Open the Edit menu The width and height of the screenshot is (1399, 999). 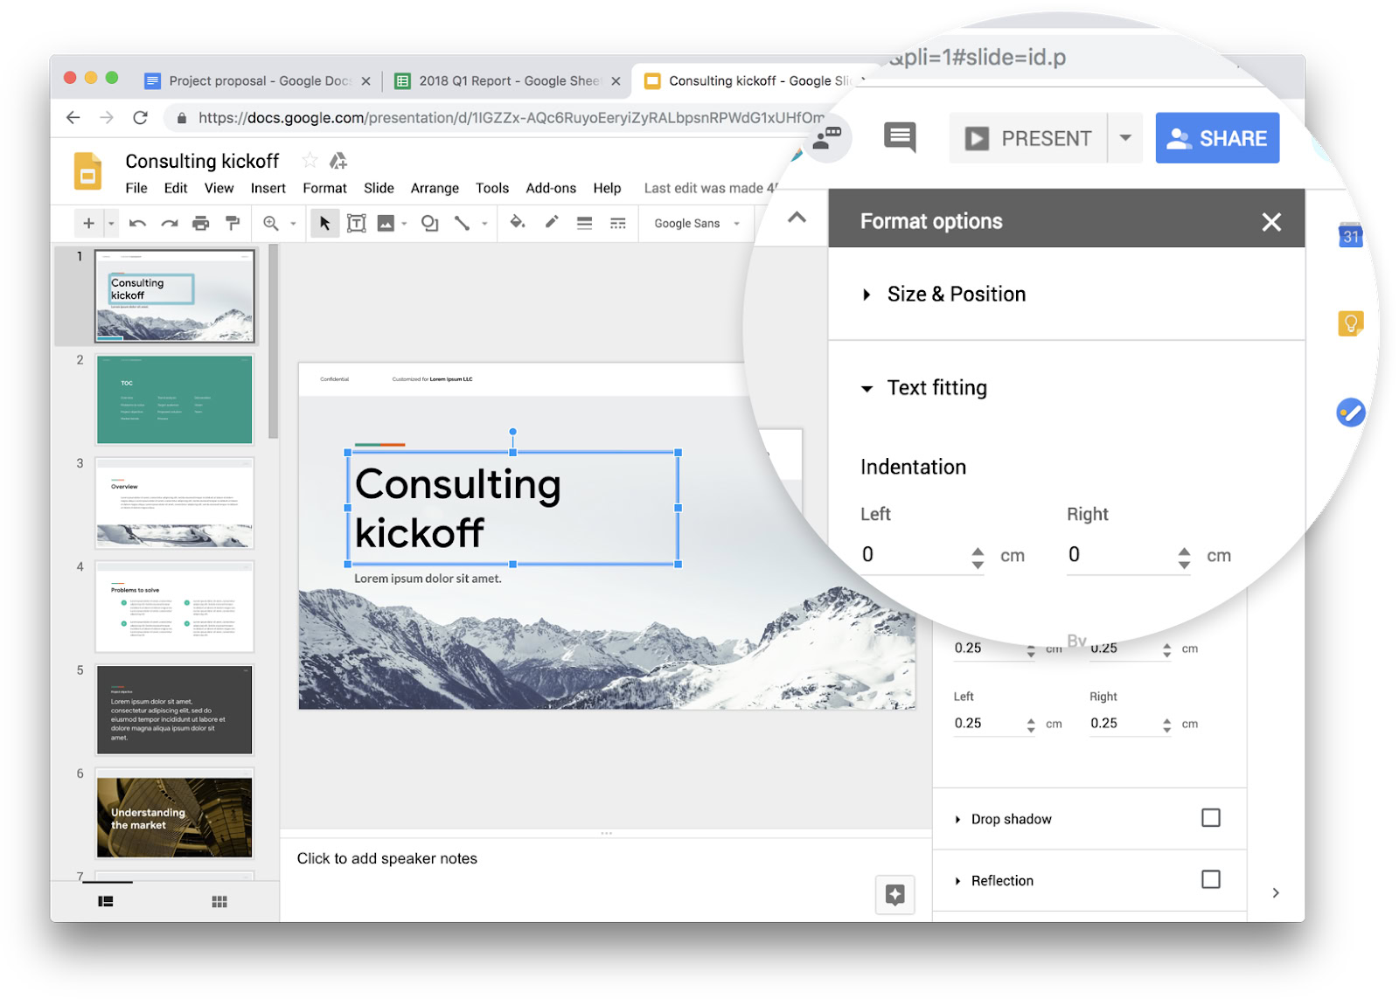[x=176, y=188]
